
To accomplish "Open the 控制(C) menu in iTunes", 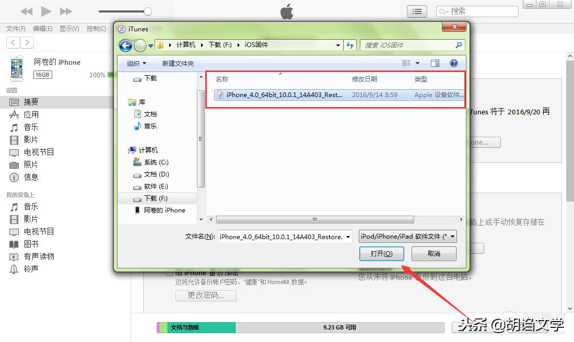I will point(96,29).
